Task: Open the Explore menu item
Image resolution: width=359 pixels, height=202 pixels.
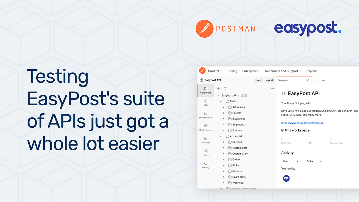Action: point(312,71)
